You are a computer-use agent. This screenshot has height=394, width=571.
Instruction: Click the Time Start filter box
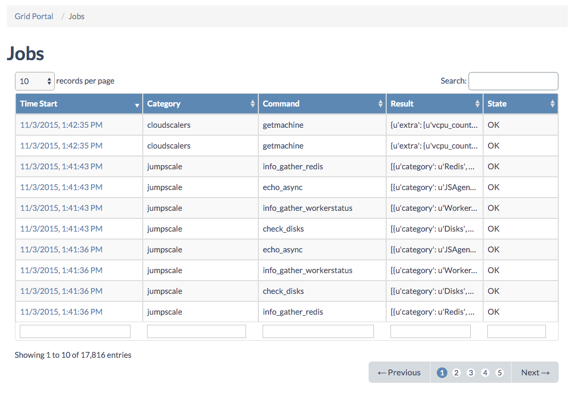(75, 332)
